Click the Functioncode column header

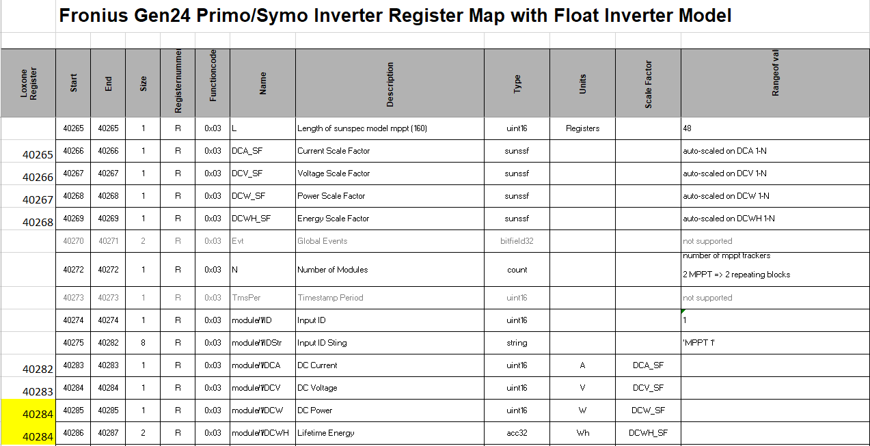point(213,84)
